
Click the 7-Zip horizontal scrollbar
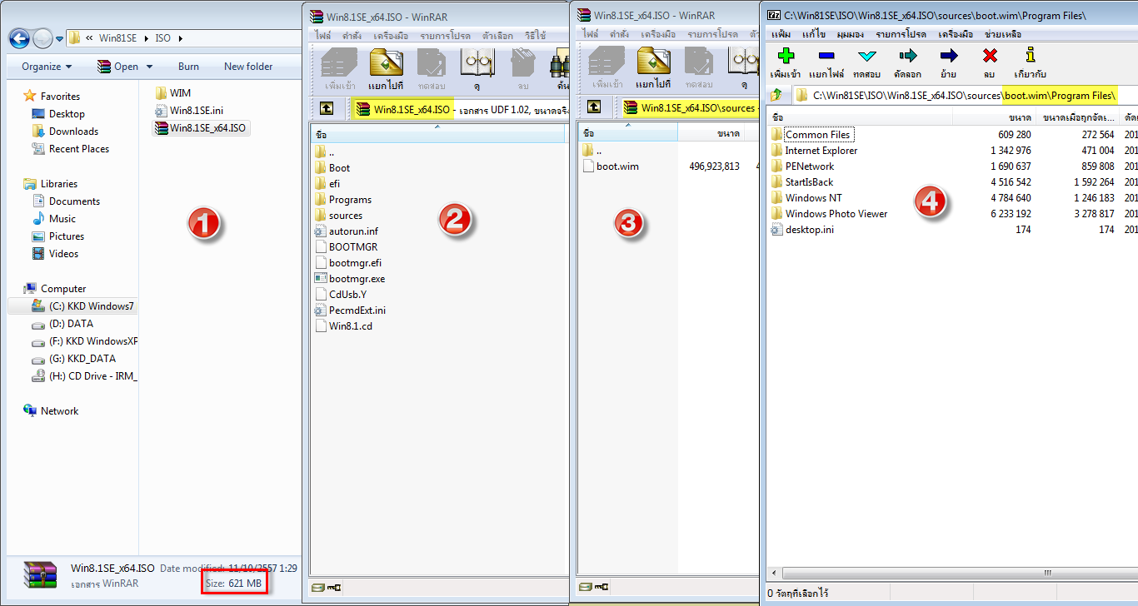click(952, 574)
